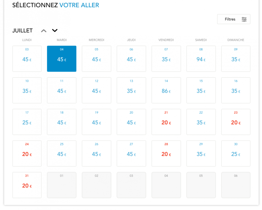Go to next month with down chevron

[x=55, y=31]
